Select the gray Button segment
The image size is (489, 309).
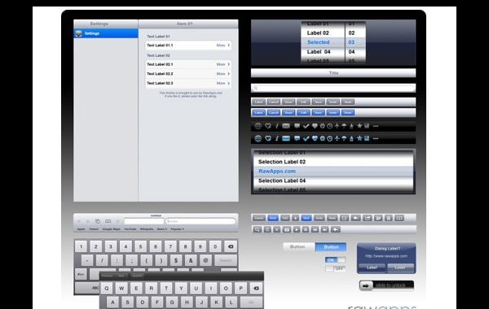click(x=299, y=246)
